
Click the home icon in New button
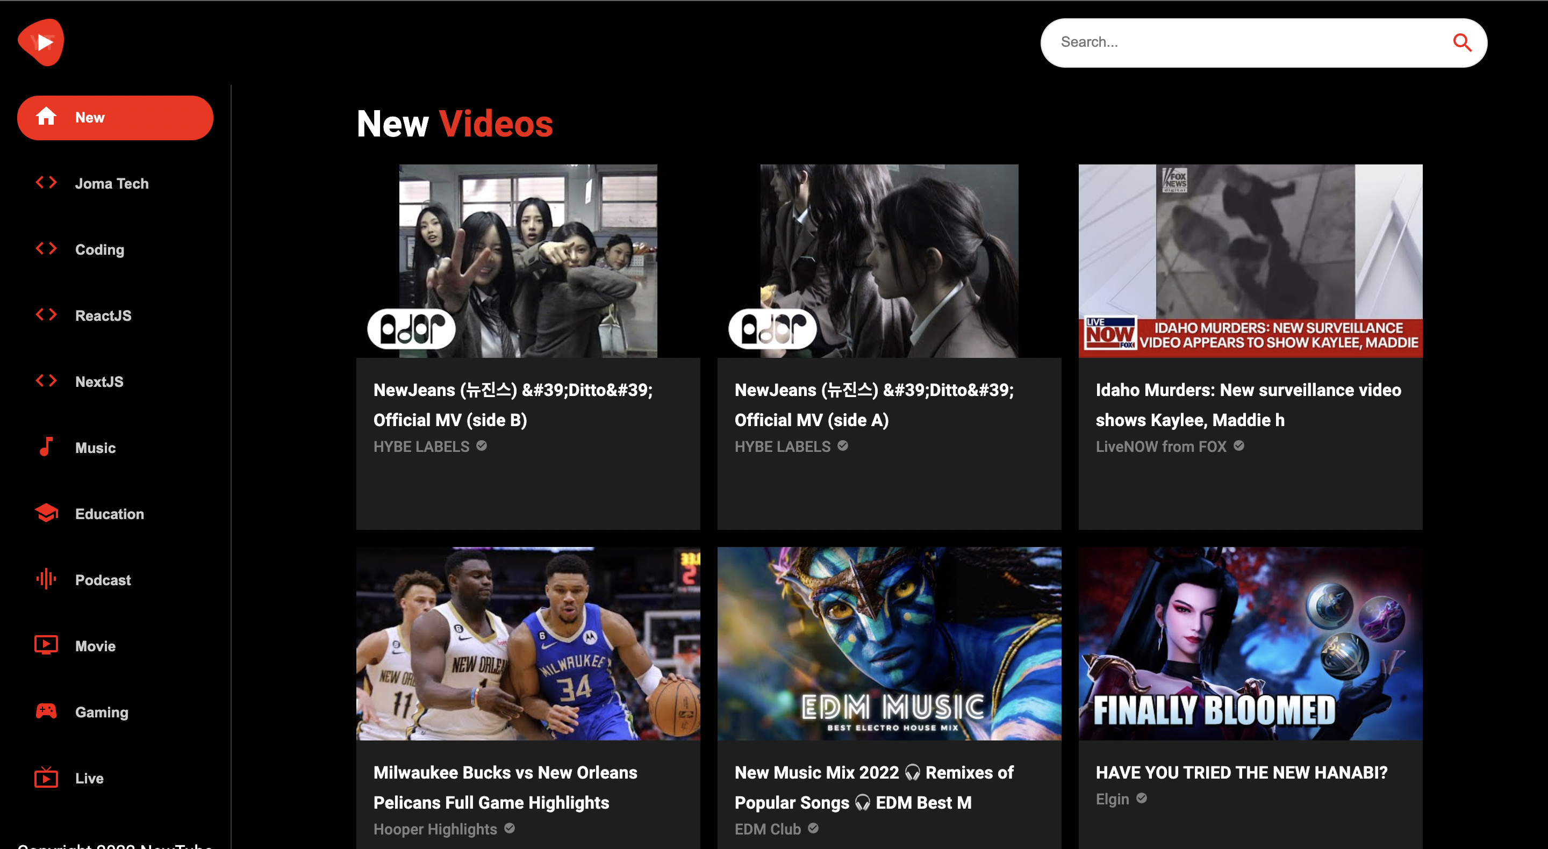coord(46,117)
